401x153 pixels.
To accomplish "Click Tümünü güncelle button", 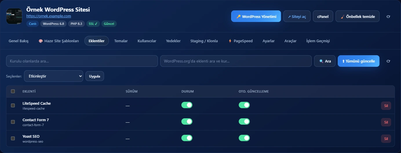I will coord(358,61).
